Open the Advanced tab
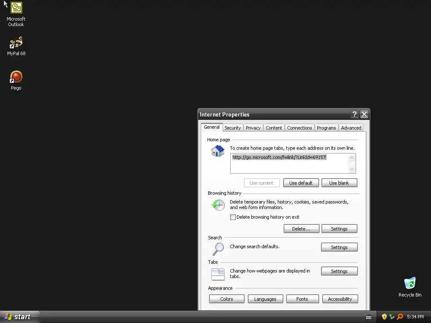Image resolution: width=431 pixels, height=323 pixels. 351,128
